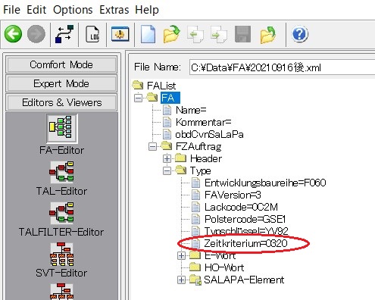Click the Type folder icon

[181, 170]
